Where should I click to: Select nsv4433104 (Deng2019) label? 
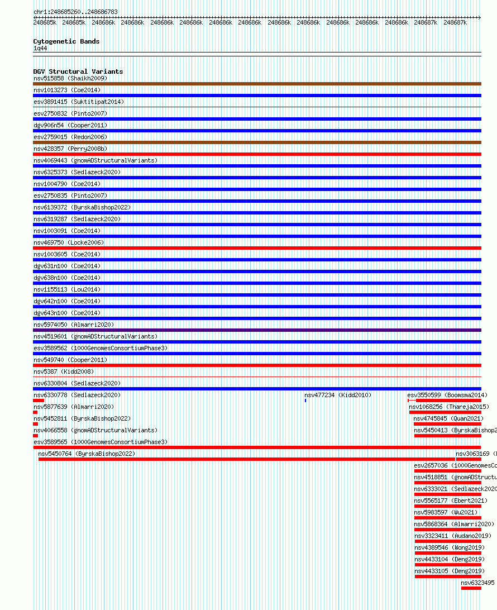click(449, 559)
